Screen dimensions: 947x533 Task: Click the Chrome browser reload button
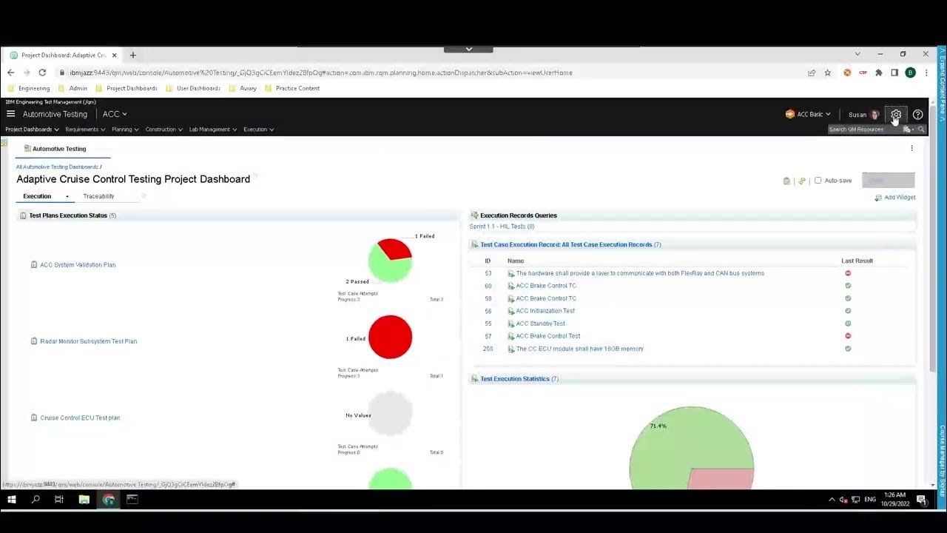tap(42, 73)
